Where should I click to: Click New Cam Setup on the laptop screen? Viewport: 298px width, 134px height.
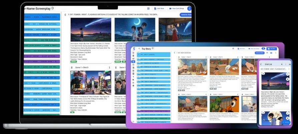coord(177,9)
